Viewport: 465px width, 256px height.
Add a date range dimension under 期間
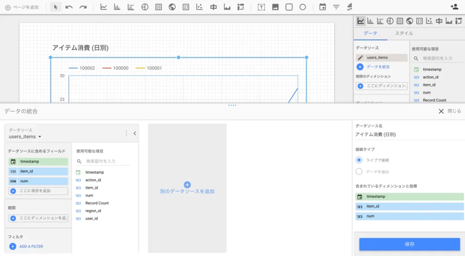click(x=38, y=218)
